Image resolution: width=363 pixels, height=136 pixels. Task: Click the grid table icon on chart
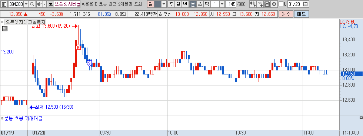point(4,29)
